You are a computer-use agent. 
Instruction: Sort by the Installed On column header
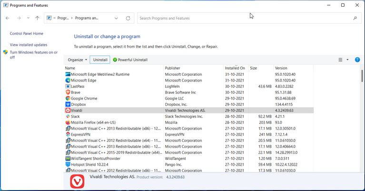point(235,68)
